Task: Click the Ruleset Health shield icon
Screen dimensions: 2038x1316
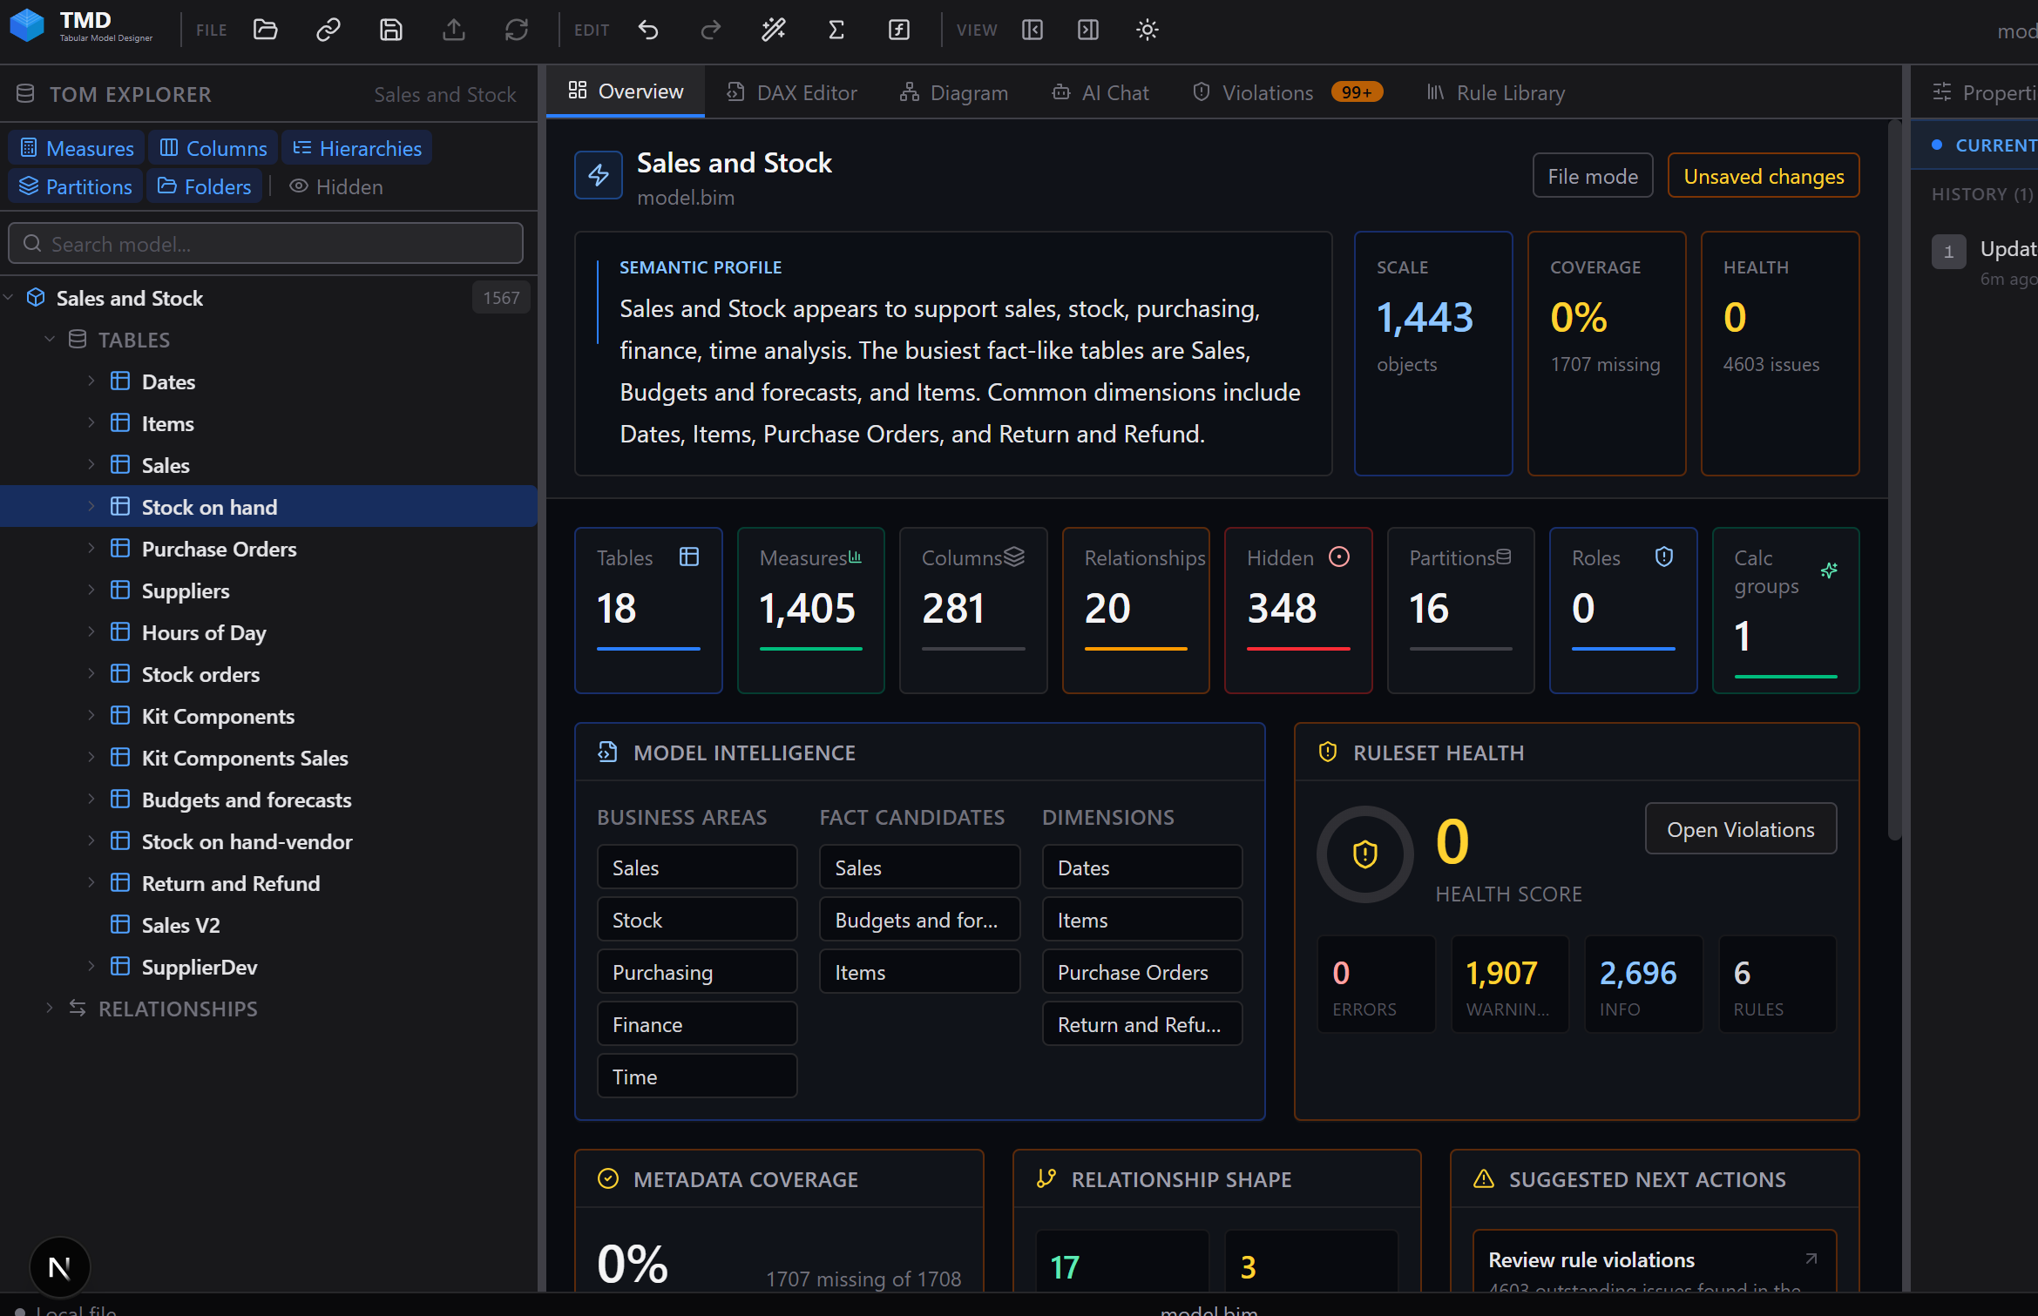Action: point(1328,752)
